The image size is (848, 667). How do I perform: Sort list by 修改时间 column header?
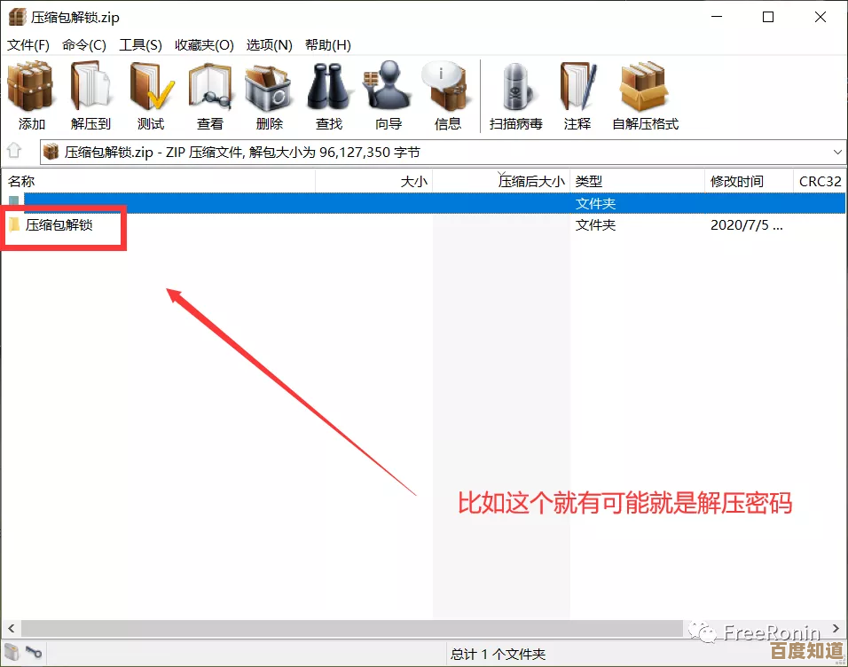tap(736, 181)
